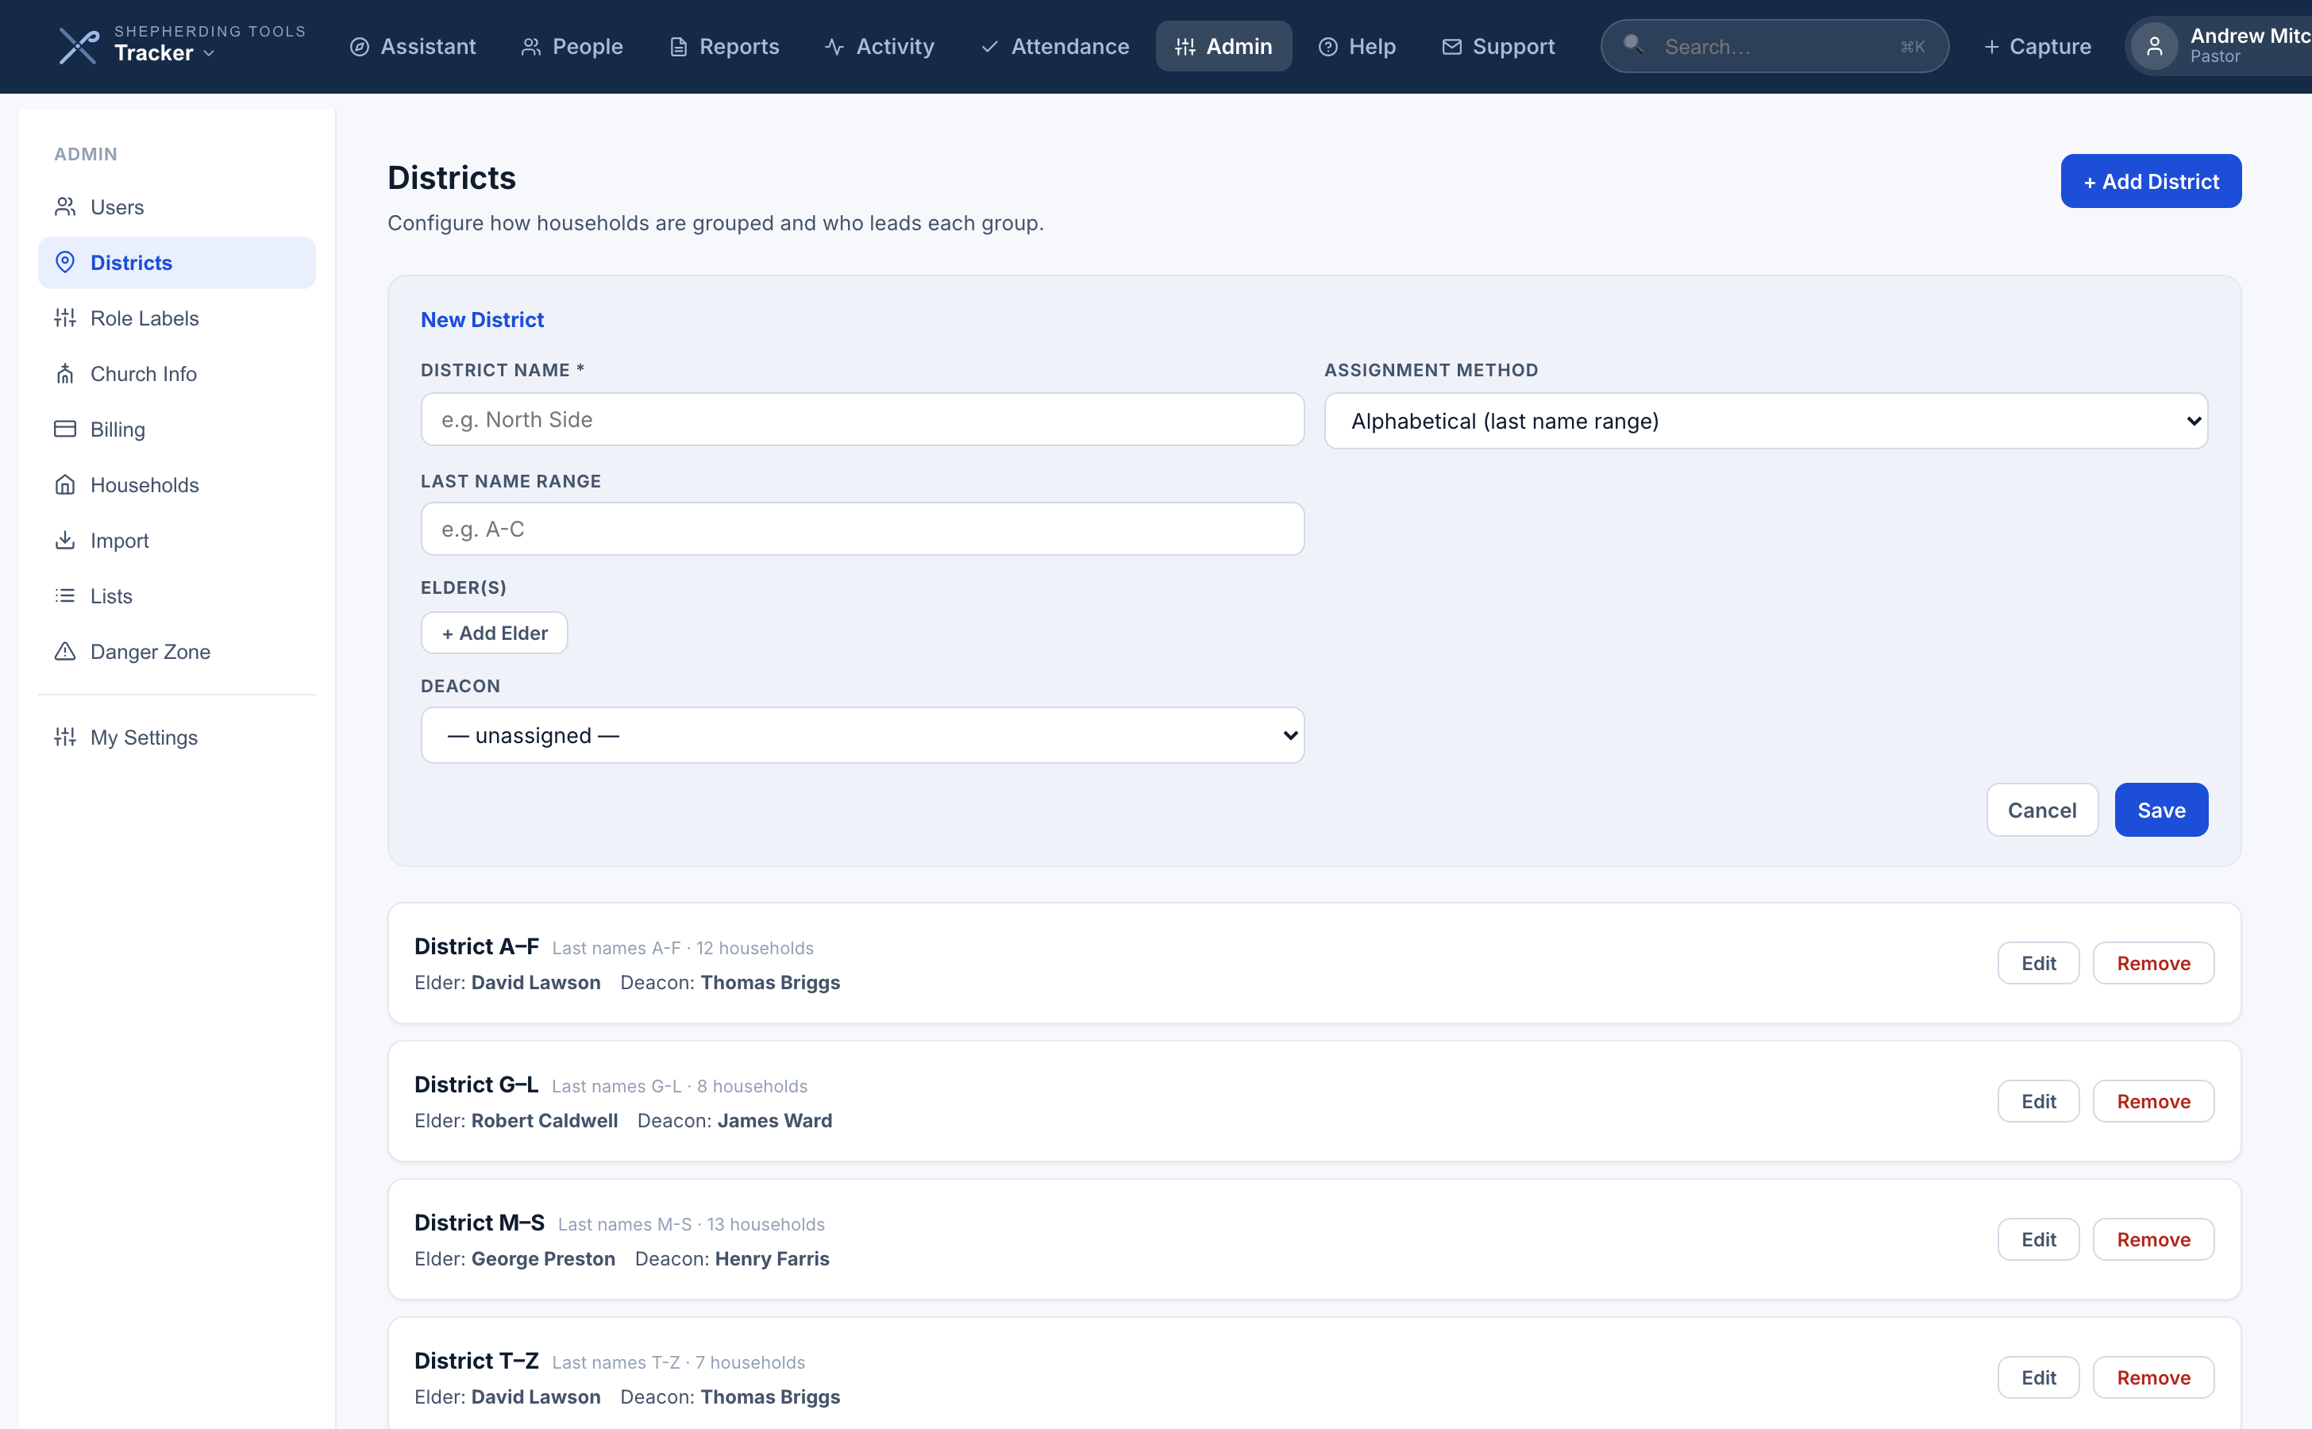Click the Support envelope icon
The image size is (2312, 1429).
tap(1452, 46)
